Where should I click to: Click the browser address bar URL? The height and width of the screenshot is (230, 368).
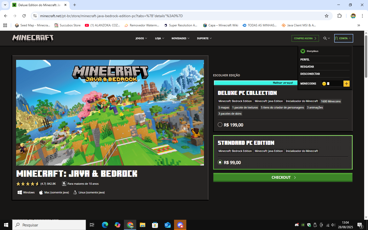tap(111, 16)
